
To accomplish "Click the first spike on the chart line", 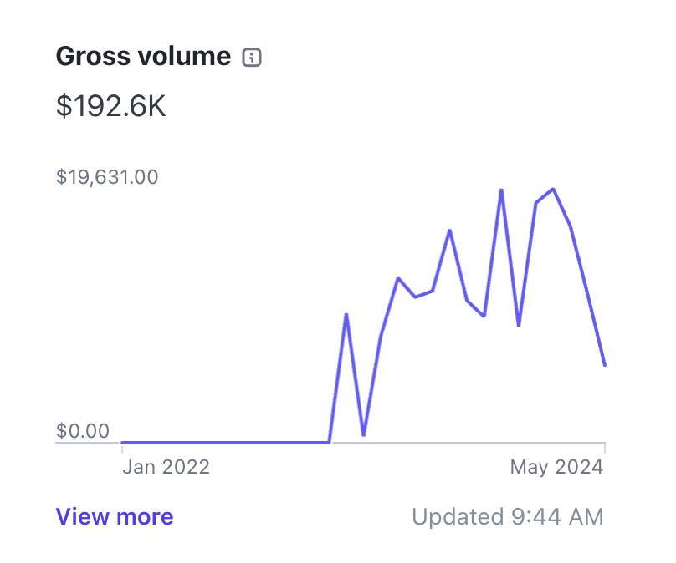I will pos(346,315).
